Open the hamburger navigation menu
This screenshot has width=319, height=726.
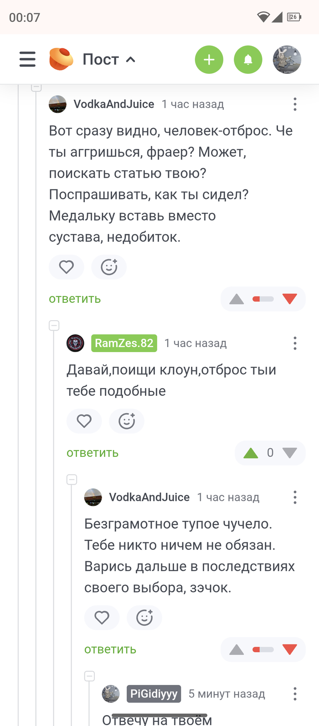click(x=27, y=60)
